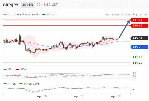The image size is (149, 101).
Task: Select the blue 145.23 pivot label
Action: 139,47
